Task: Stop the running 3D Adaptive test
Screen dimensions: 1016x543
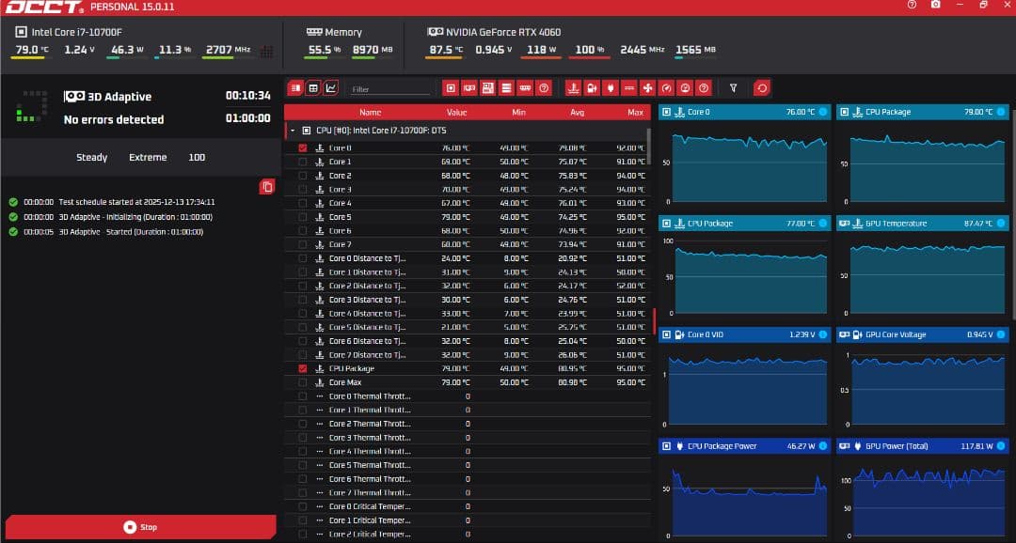Action: point(140,527)
